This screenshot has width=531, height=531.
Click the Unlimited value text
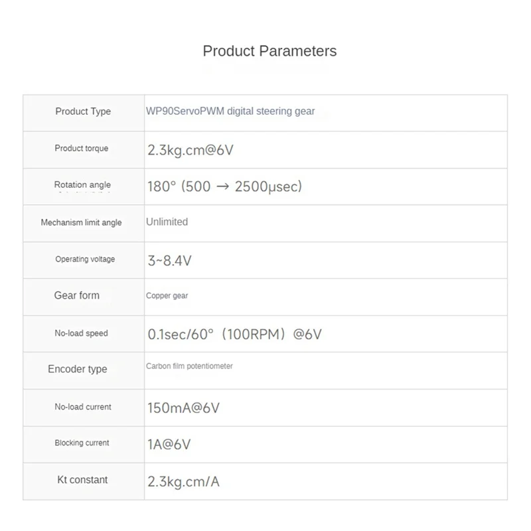pyautogui.click(x=167, y=222)
